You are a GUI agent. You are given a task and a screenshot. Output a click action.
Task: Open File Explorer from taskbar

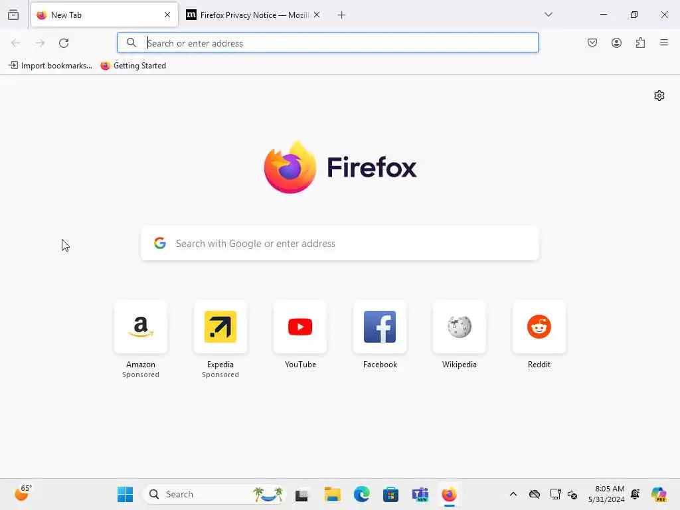(332, 494)
